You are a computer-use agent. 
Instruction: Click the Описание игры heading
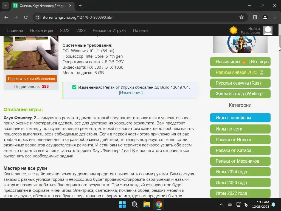(x=23, y=110)
